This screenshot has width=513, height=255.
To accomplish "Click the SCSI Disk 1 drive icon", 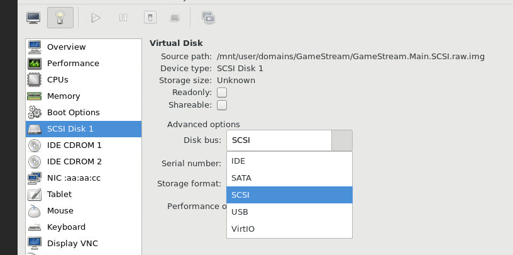I will 35,129.
